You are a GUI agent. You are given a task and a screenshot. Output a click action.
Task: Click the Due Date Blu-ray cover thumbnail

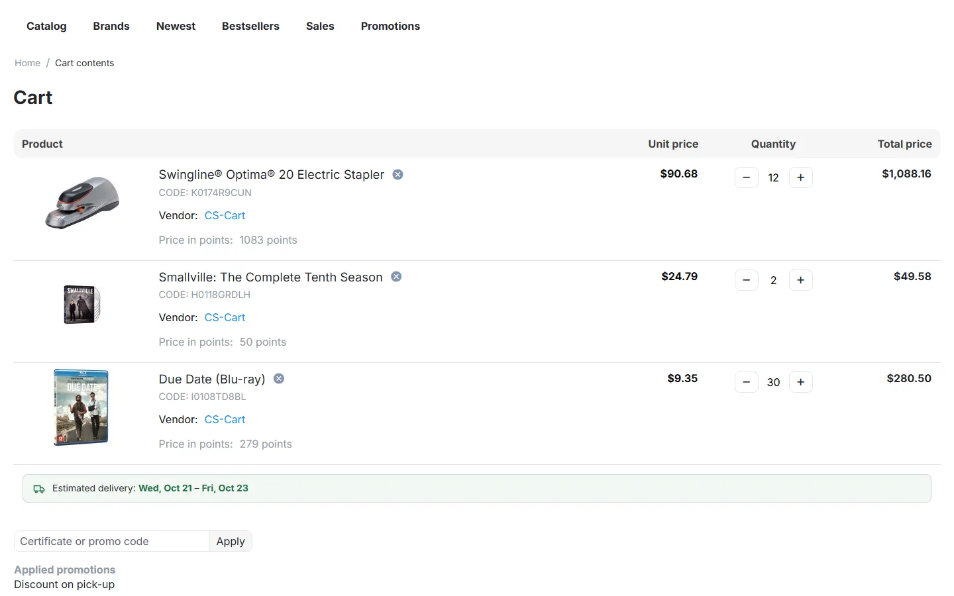81,407
